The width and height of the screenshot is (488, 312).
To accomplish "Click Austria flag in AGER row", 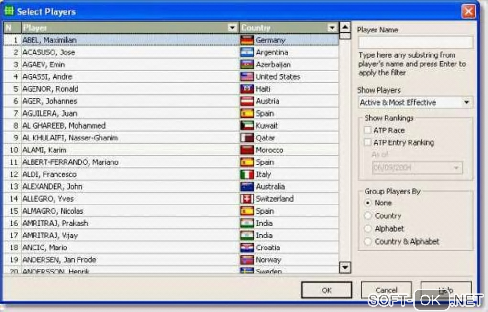I will 247,101.
